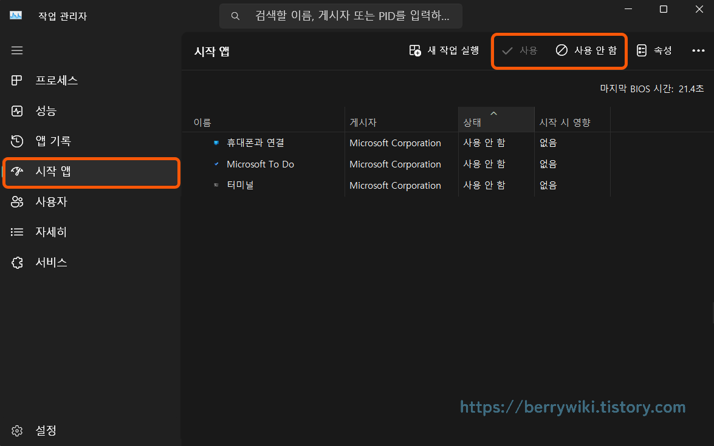This screenshot has height=446, width=714.
Task: Open the ... overflow menu
Action: pyautogui.click(x=698, y=51)
